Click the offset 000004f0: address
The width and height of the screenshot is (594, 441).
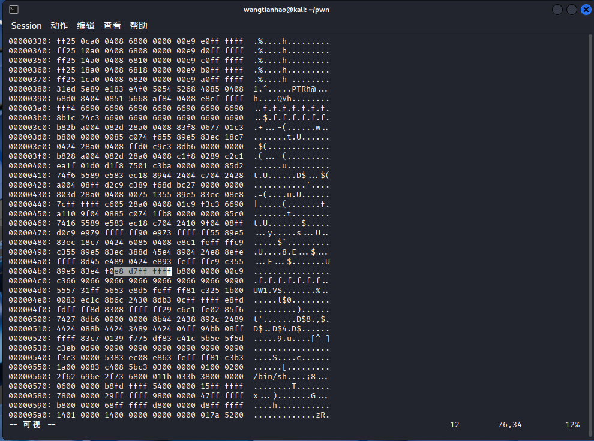point(30,309)
